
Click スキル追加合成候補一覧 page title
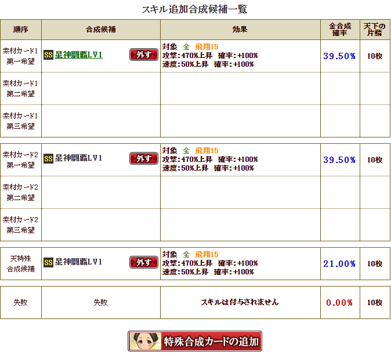tap(194, 9)
